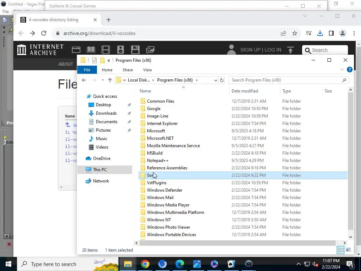Click ABOUT in Internet Archive nav
361x271 pixels.
click(x=66, y=64)
